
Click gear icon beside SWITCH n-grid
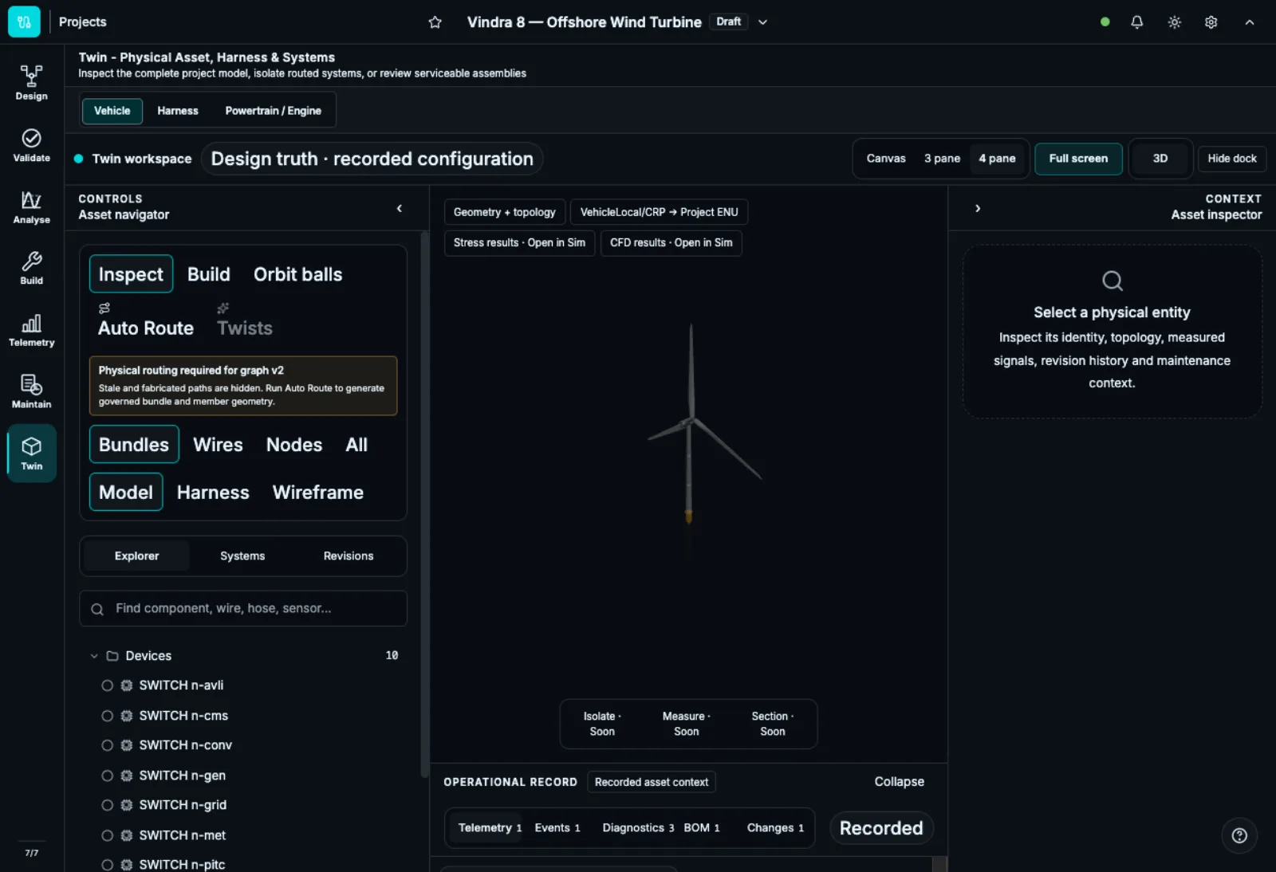coord(127,805)
